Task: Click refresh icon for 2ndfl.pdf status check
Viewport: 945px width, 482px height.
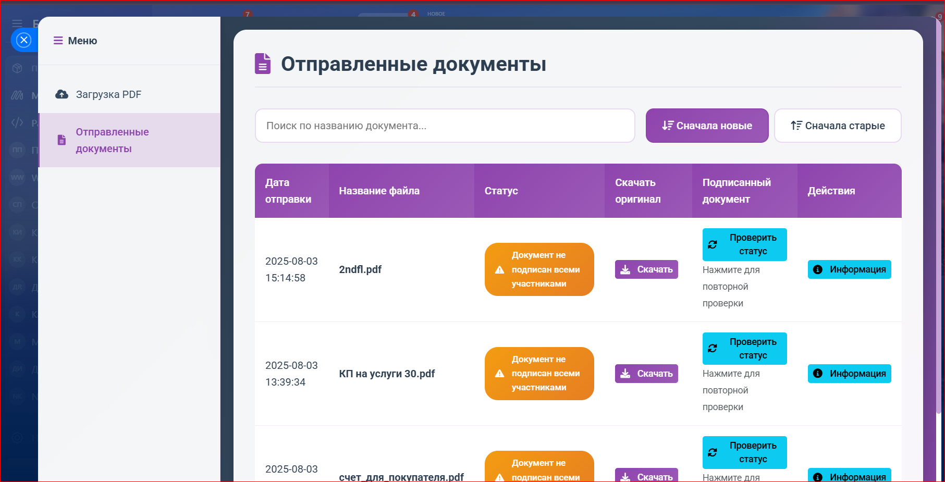Action: [713, 244]
